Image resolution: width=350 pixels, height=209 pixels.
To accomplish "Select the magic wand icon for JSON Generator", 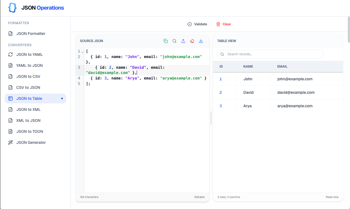I will pyautogui.click(x=10, y=142).
